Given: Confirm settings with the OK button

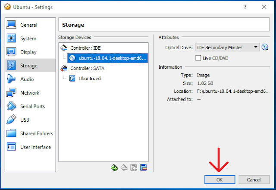Looking at the screenshot, I should [x=220, y=180].
